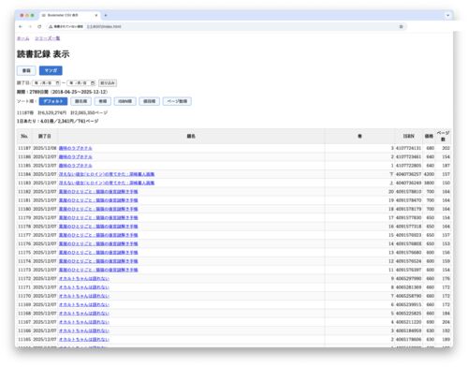Open a new browser tab
The image size is (468, 367).
[106, 15]
